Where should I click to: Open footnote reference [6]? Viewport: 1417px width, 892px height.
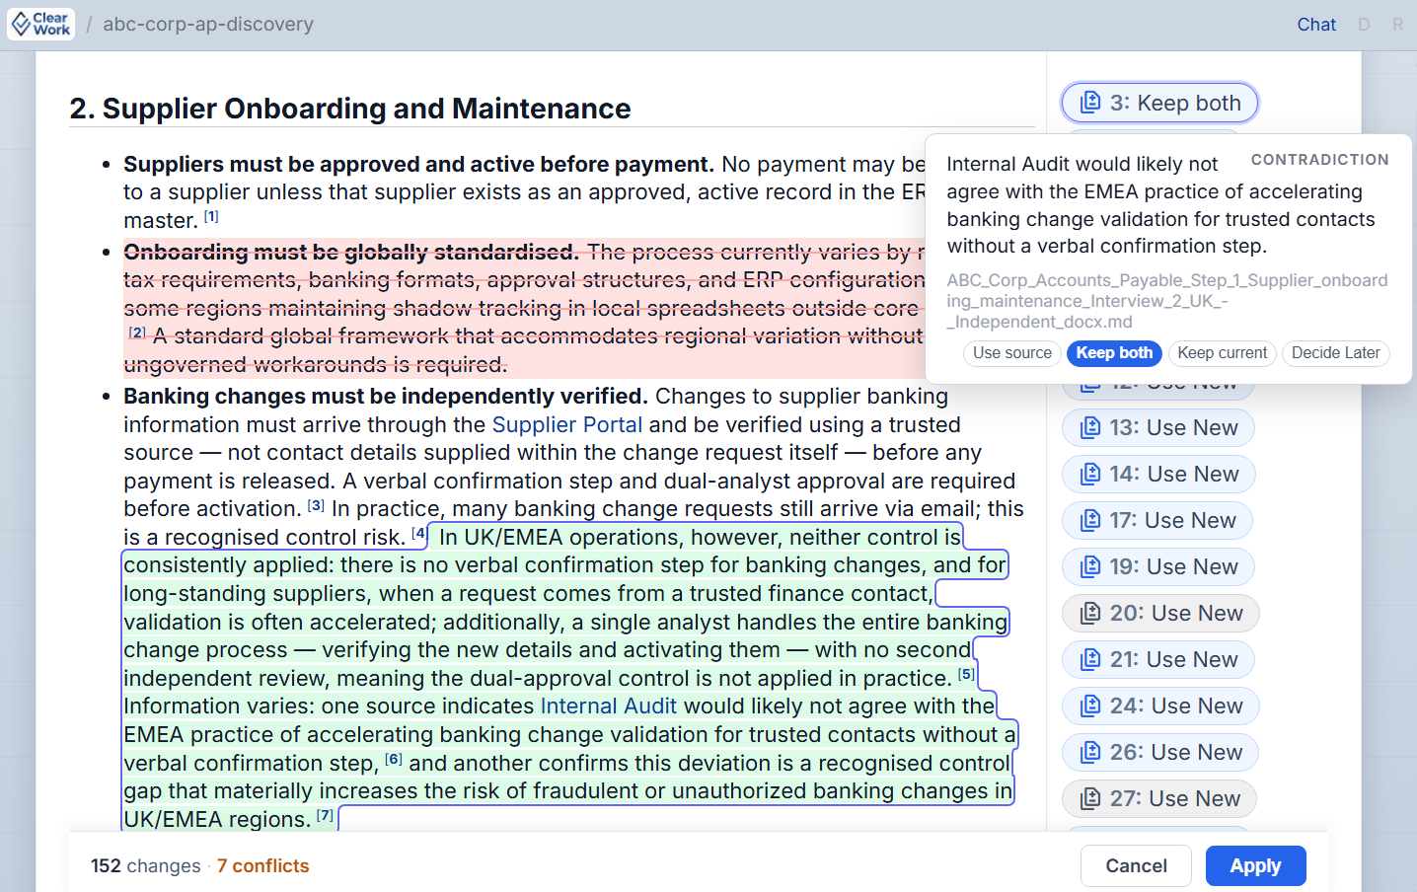pos(394,760)
